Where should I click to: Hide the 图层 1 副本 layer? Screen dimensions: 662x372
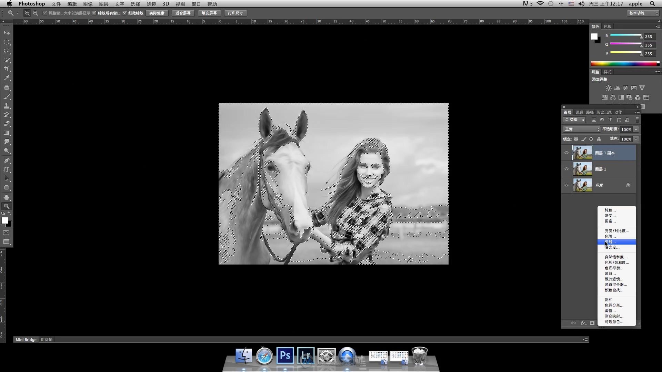click(566, 153)
